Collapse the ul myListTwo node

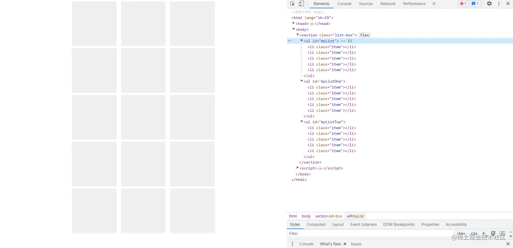(302, 122)
